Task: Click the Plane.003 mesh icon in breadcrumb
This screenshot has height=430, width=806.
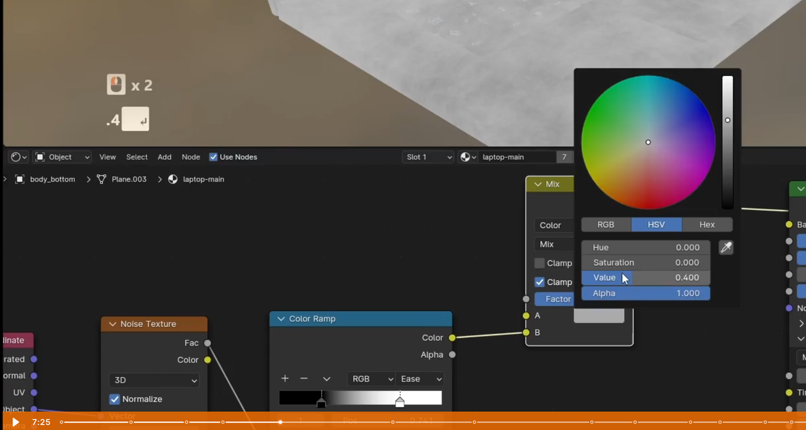Action: coord(101,179)
